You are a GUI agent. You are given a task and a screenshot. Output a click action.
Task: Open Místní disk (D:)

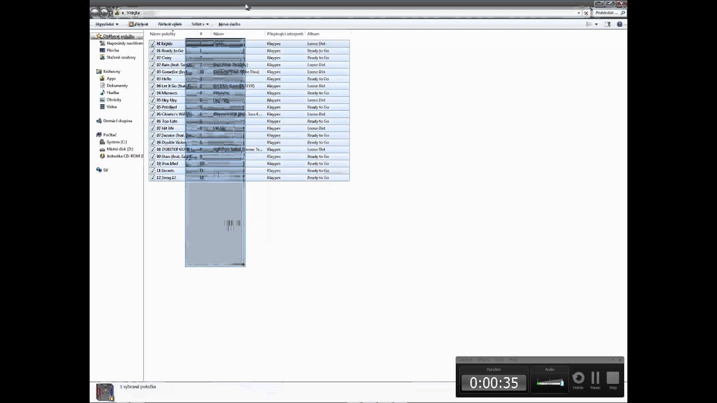point(119,149)
